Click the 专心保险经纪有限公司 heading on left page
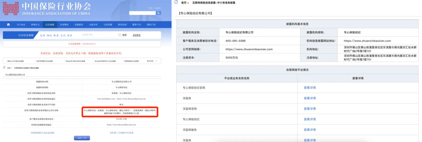Screen dimensions: 422x142 [x=15, y=75]
